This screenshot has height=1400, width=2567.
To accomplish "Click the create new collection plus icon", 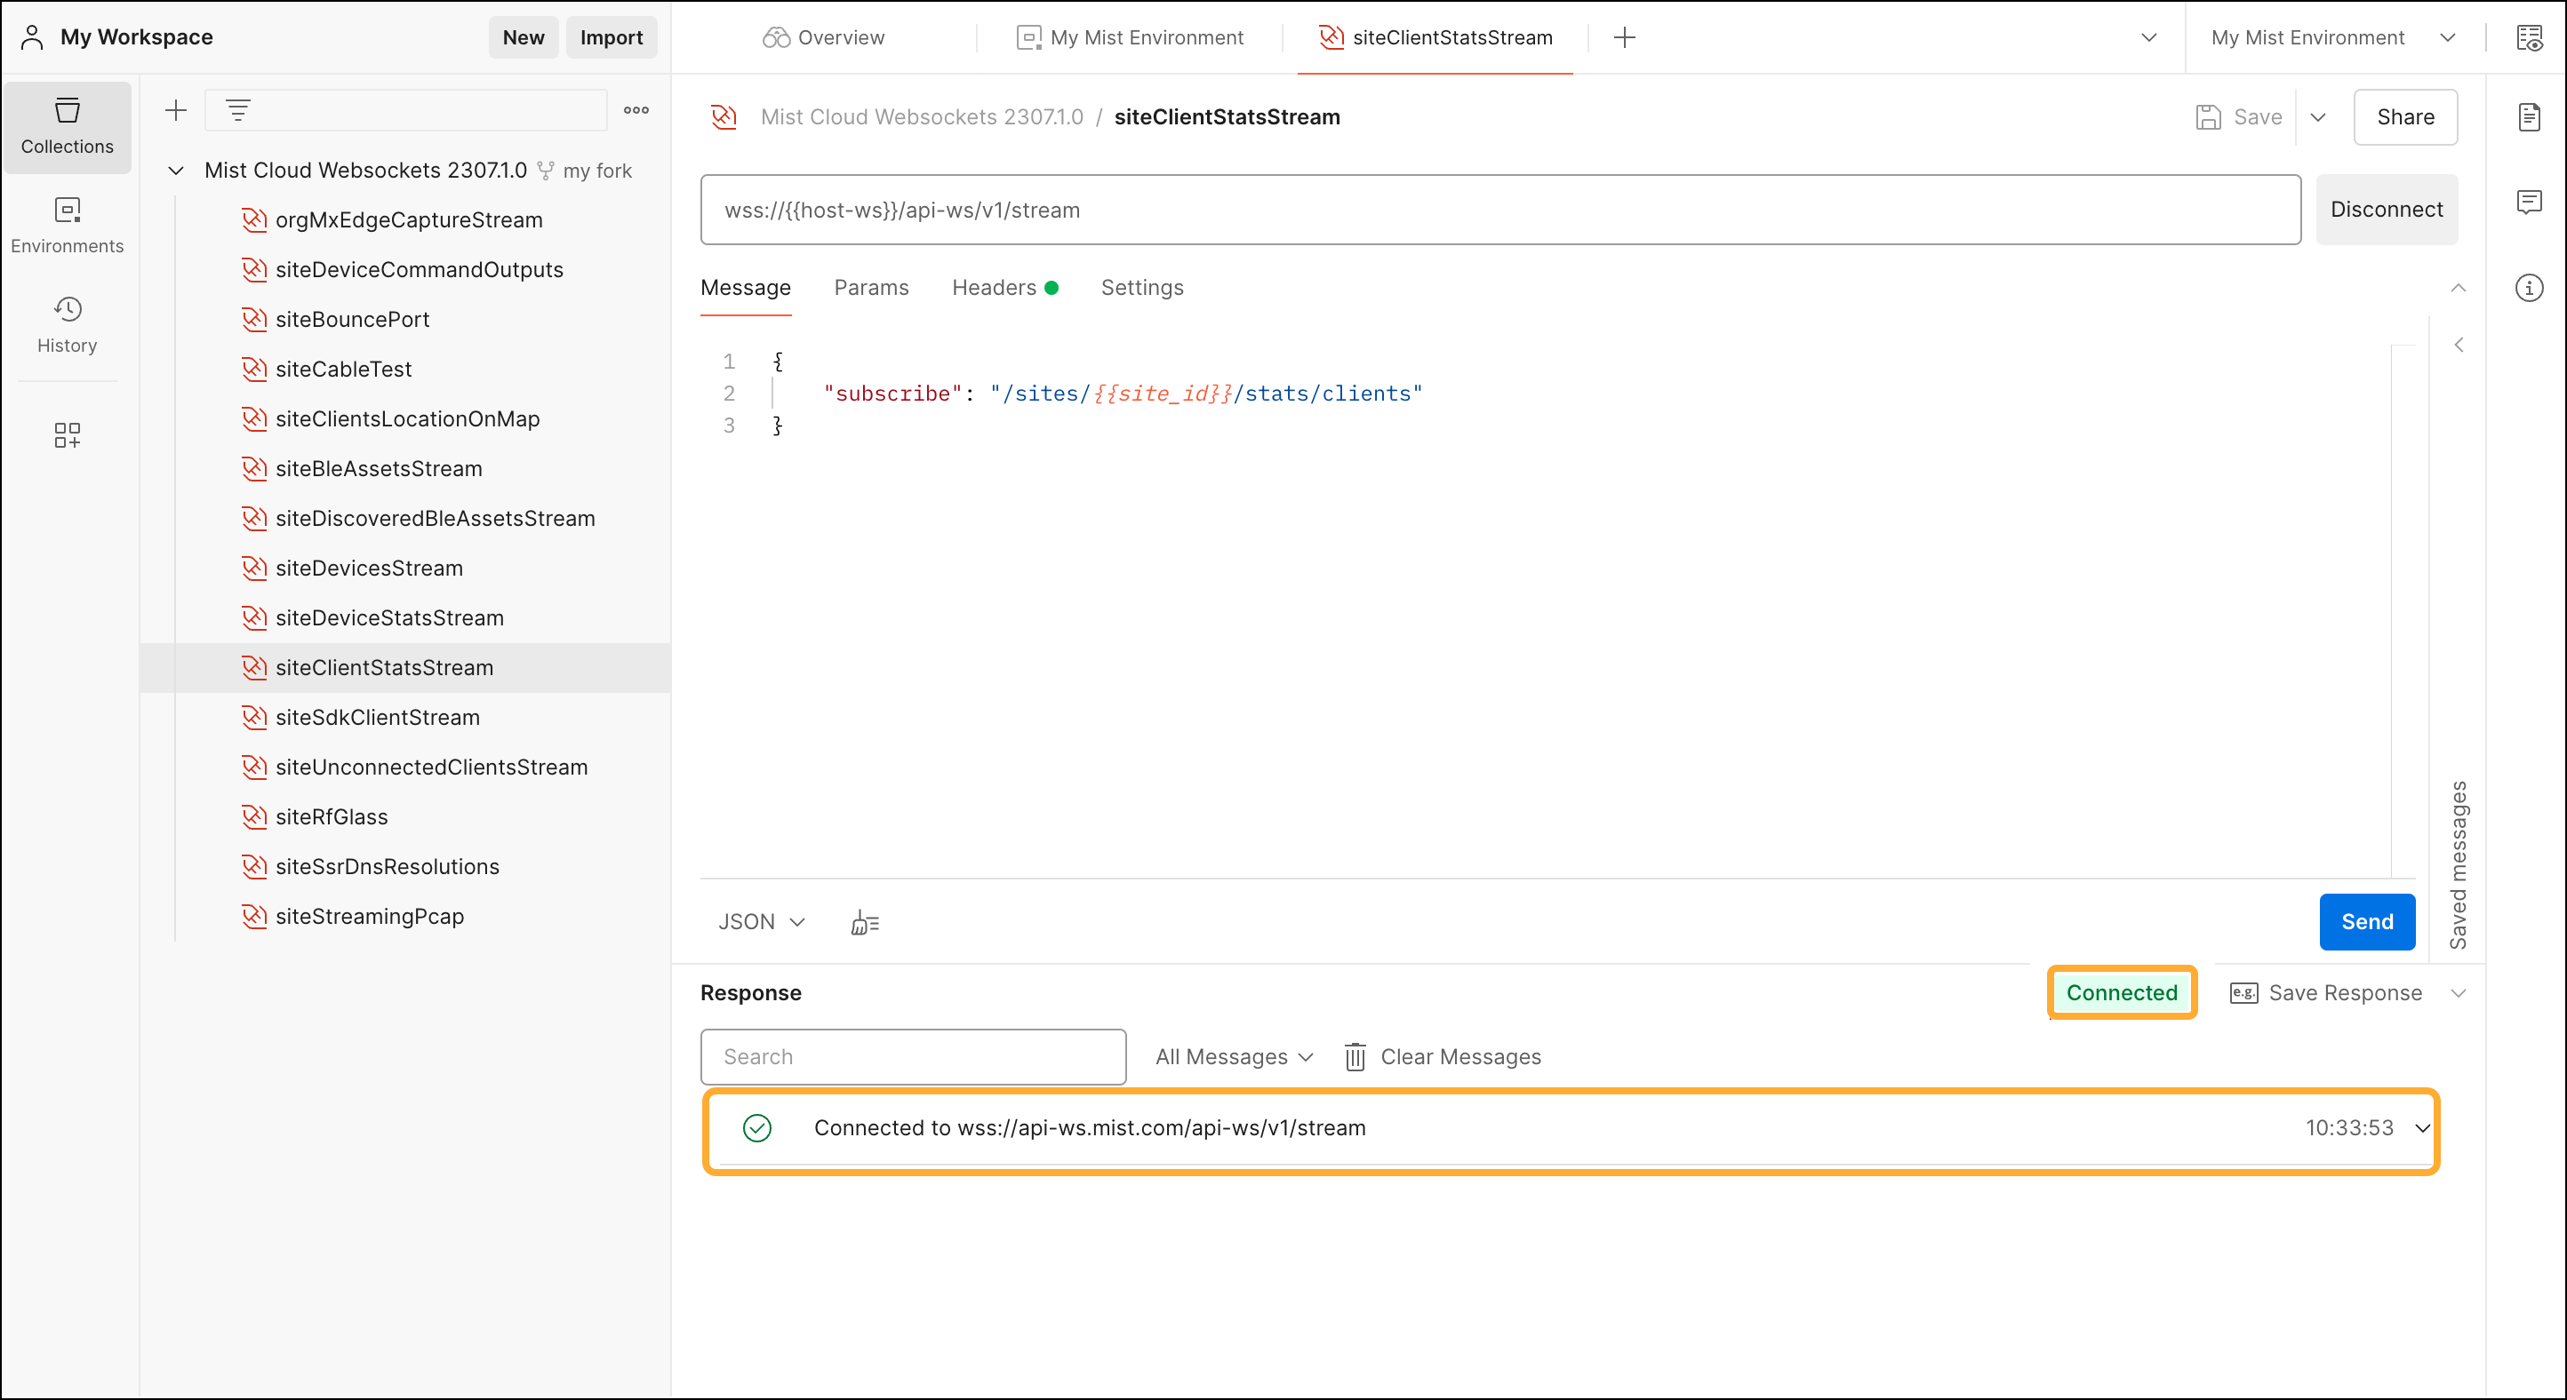I will coord(175,110).
